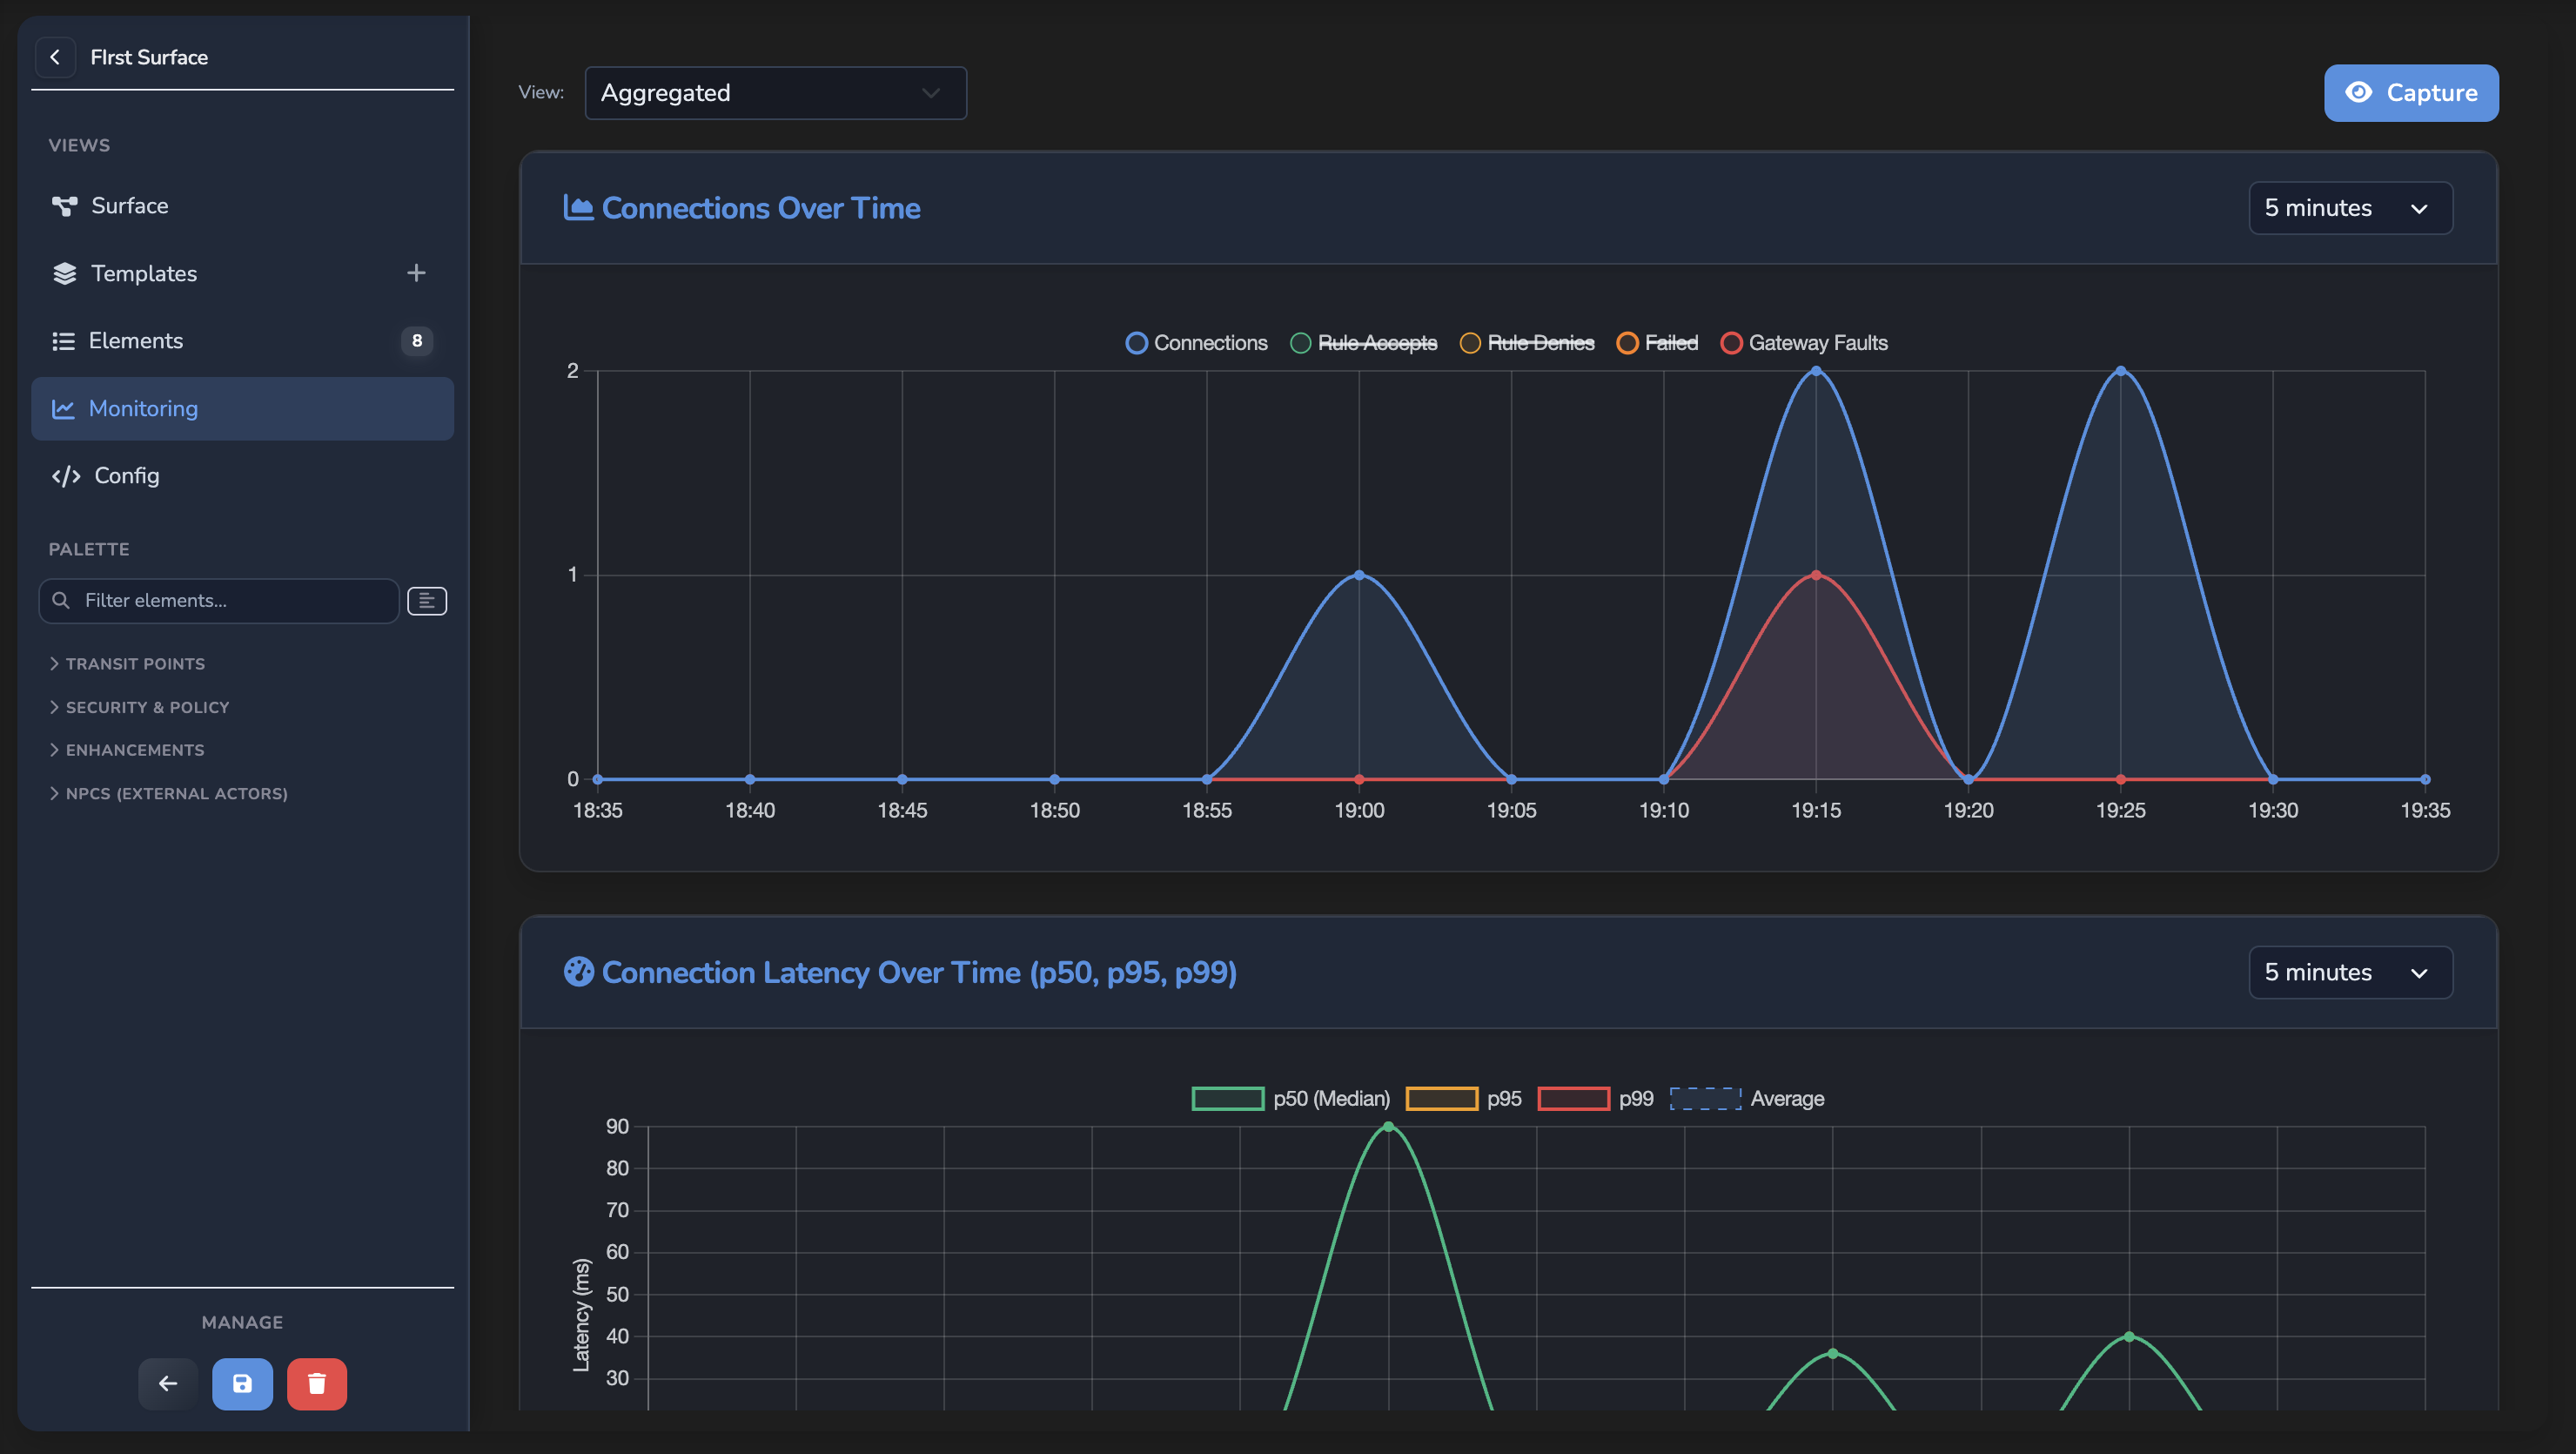Toggle the p95 legend series
2576x1454 pixels.
[1464, 1099]
